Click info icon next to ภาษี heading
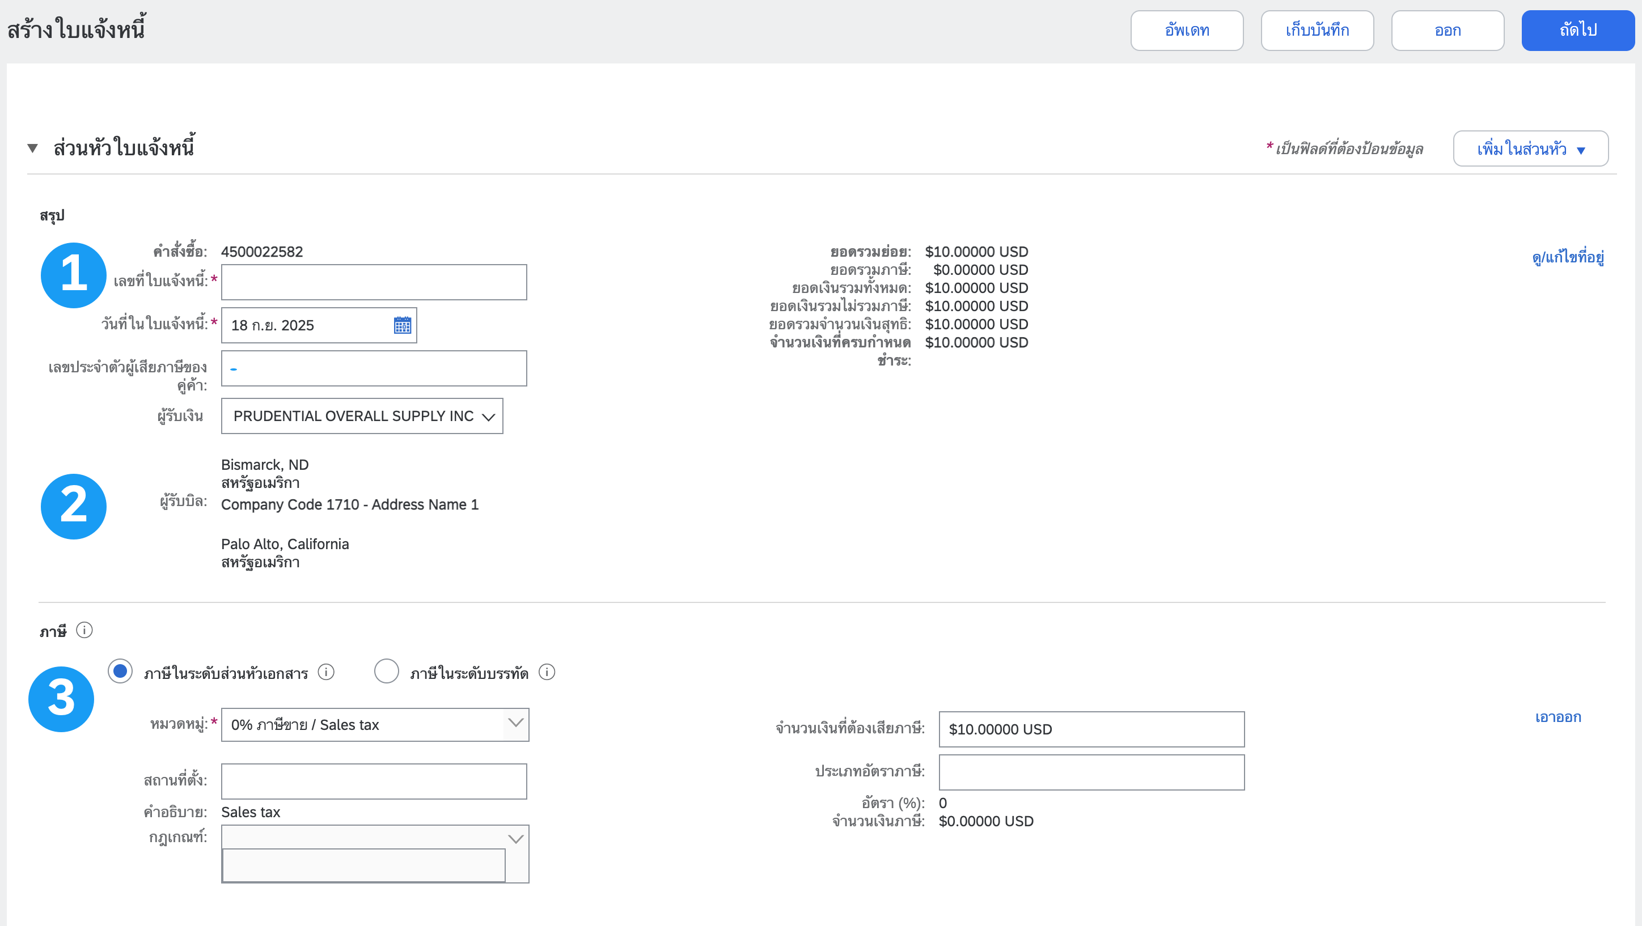1642x926 pixels. (x=84, y=630)
